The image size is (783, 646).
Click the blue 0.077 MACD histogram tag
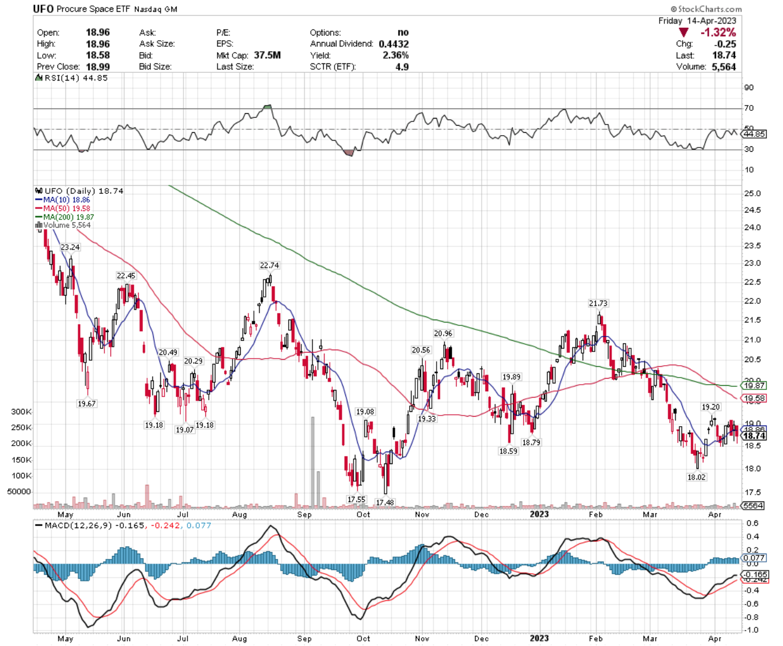click(754, 558)
